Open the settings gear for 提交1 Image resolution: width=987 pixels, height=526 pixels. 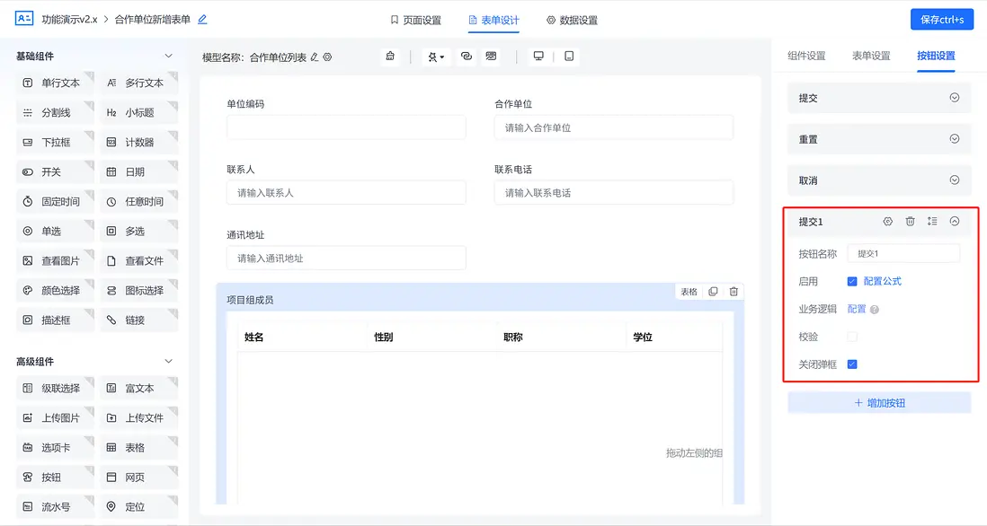tap(888, 221)
